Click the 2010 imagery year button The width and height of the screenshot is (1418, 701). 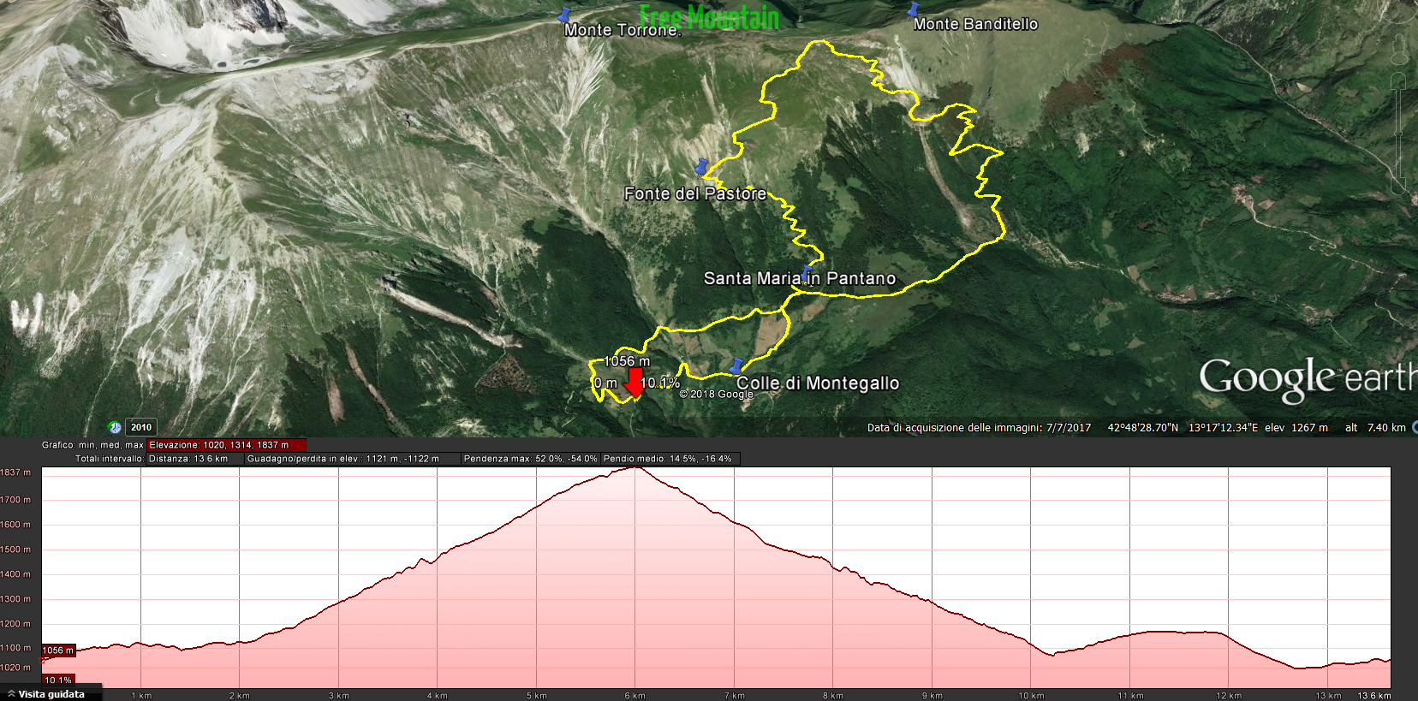(x=141, y=427)
